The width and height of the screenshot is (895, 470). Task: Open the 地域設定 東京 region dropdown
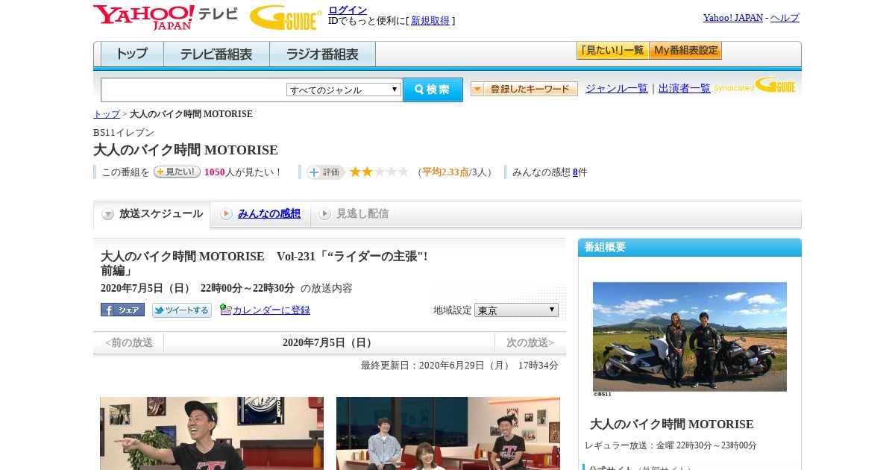tap(516, 310)
